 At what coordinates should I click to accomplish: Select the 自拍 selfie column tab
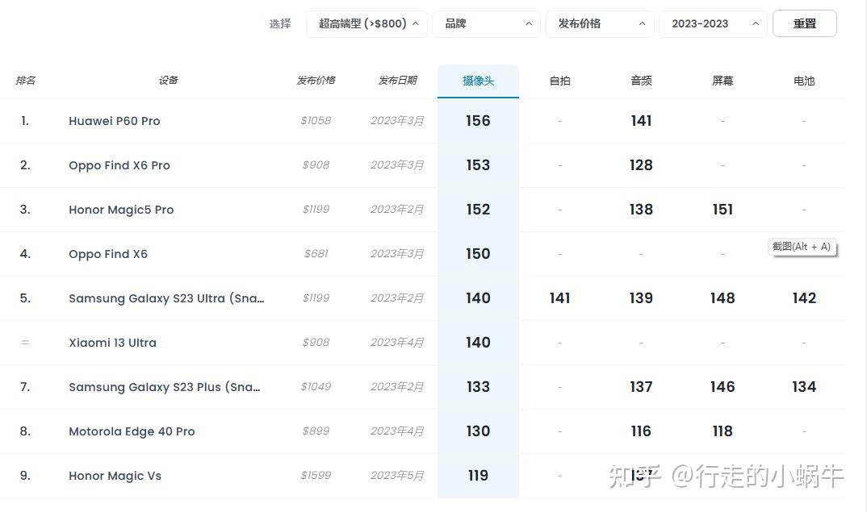[559, 81]
